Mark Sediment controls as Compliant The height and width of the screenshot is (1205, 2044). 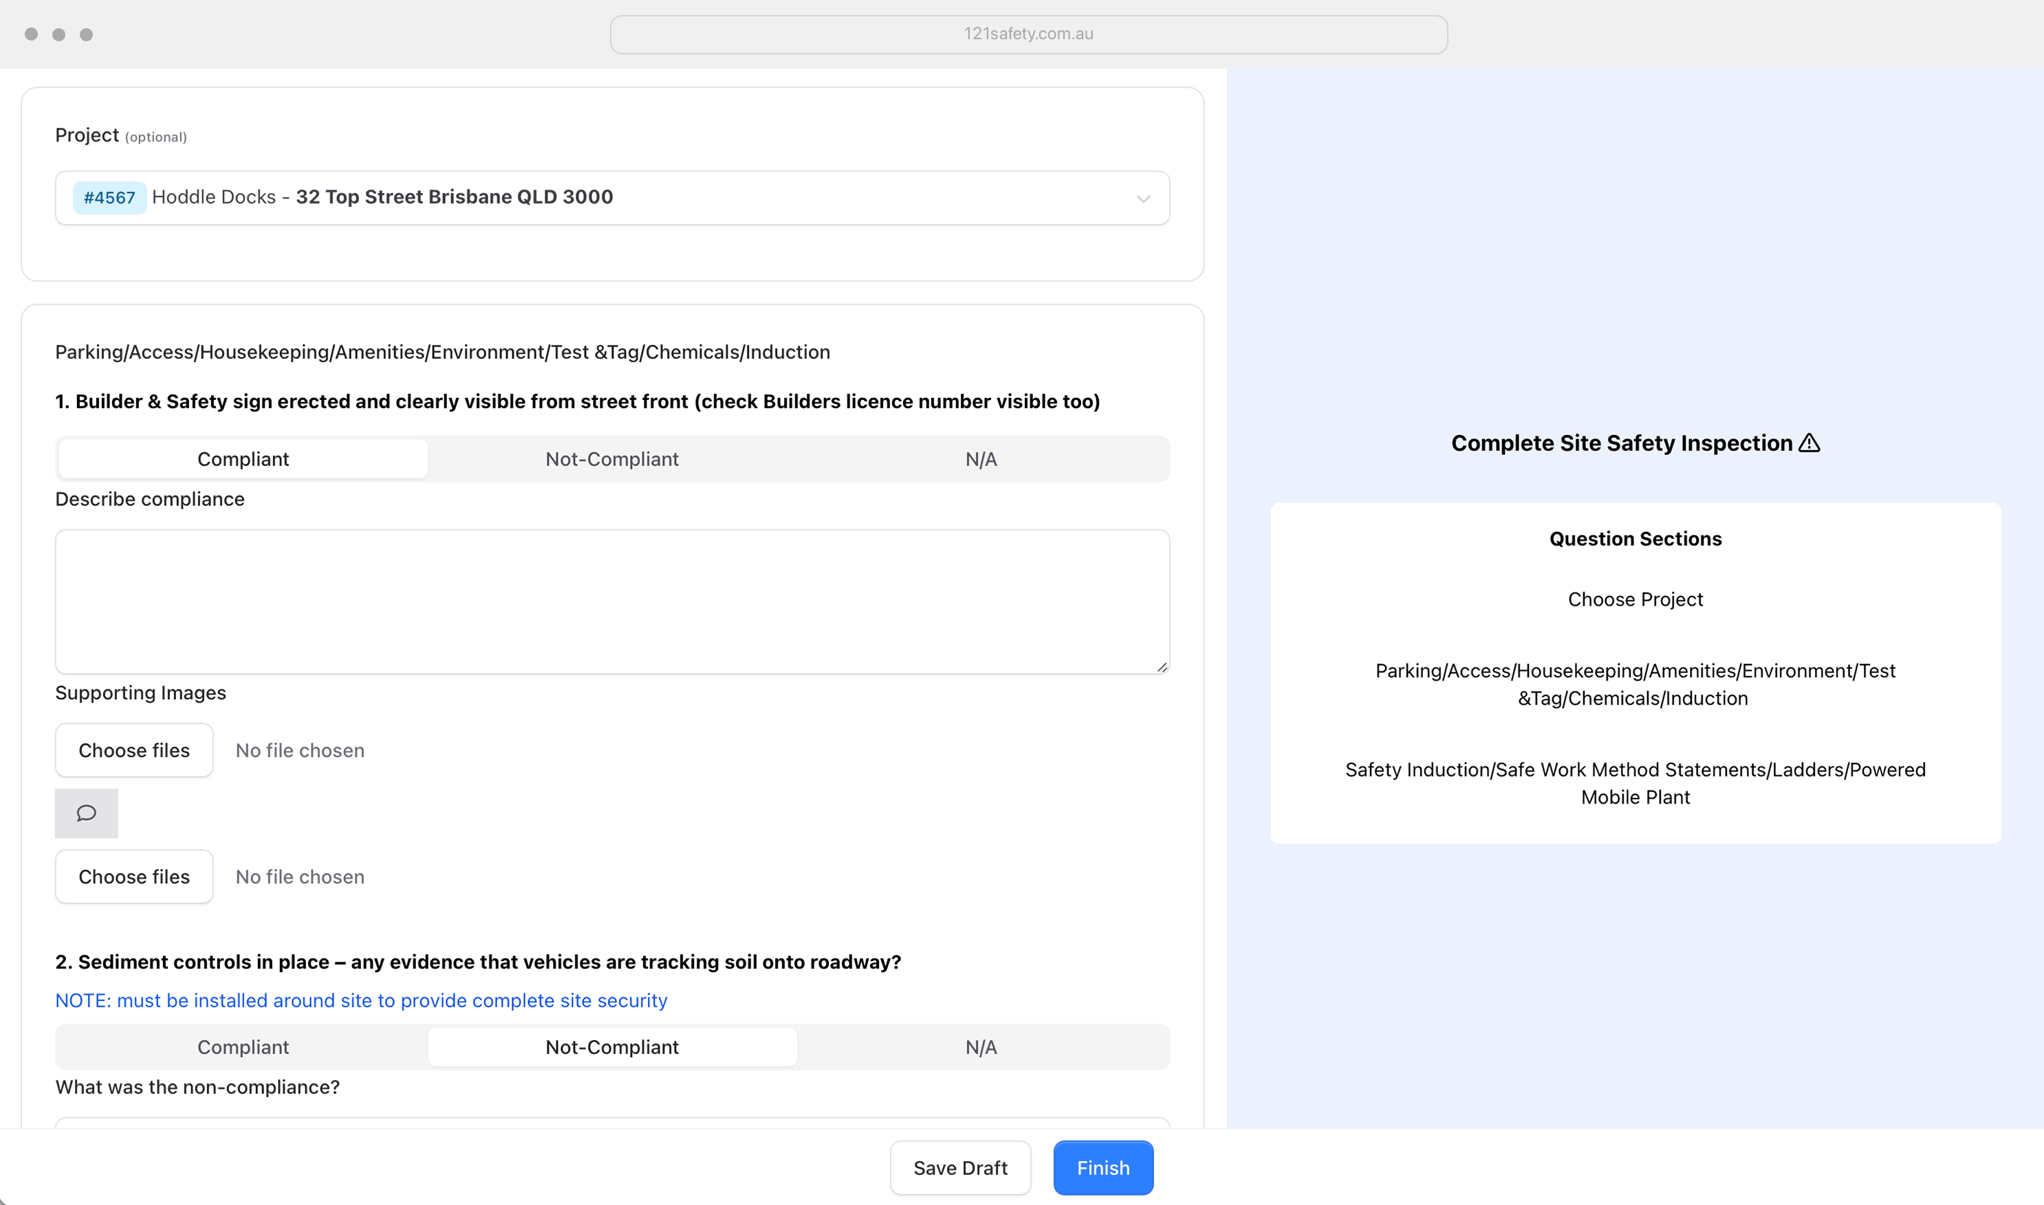coord(243,1047)
